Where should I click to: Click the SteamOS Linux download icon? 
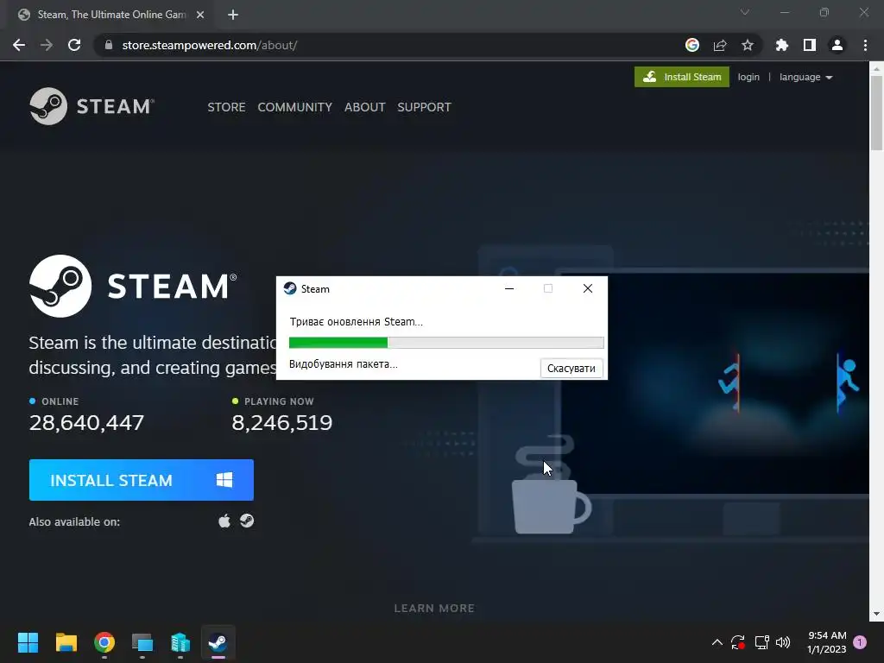coord(247,521)
